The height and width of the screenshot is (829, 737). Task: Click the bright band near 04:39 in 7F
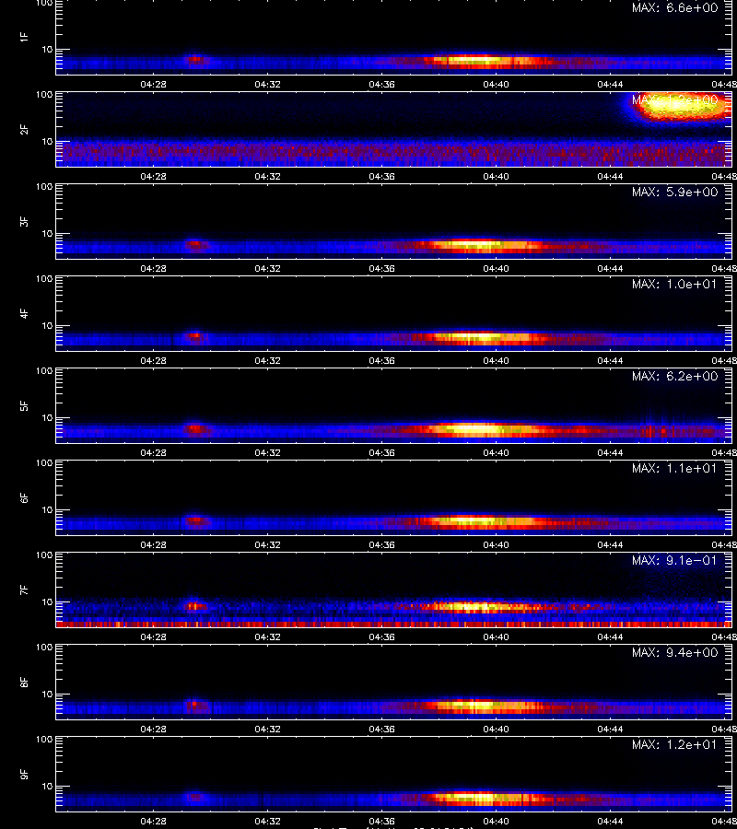tap(475, 606)
